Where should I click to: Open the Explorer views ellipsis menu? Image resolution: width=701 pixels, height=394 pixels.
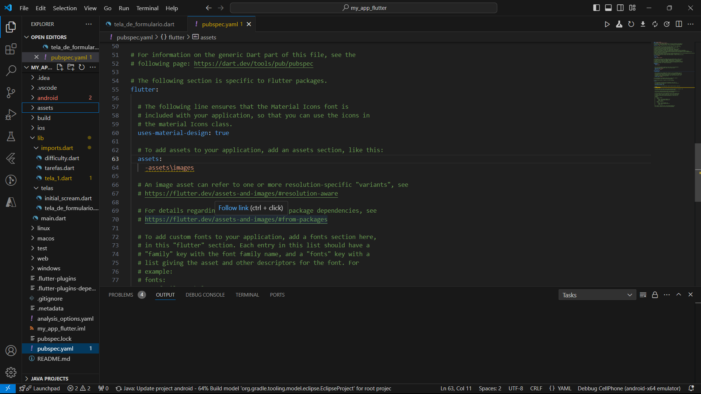(89, 24)
